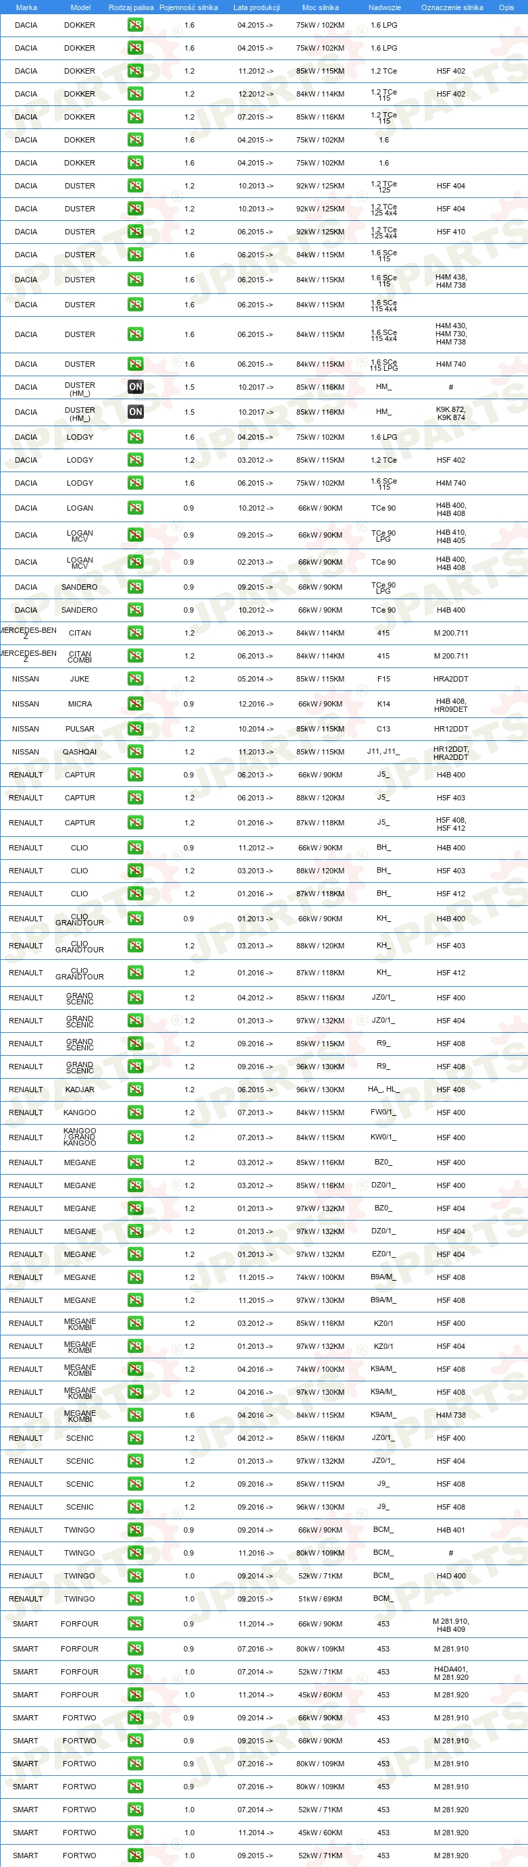This screenshot has height=1867, width=528.
Task: Click the Lata produkcji column header
Action: pyautogui.click(x=257, y=7)
